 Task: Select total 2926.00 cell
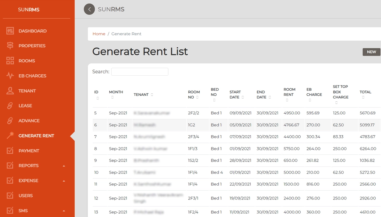pyautogui.click(x=368, y=198)
